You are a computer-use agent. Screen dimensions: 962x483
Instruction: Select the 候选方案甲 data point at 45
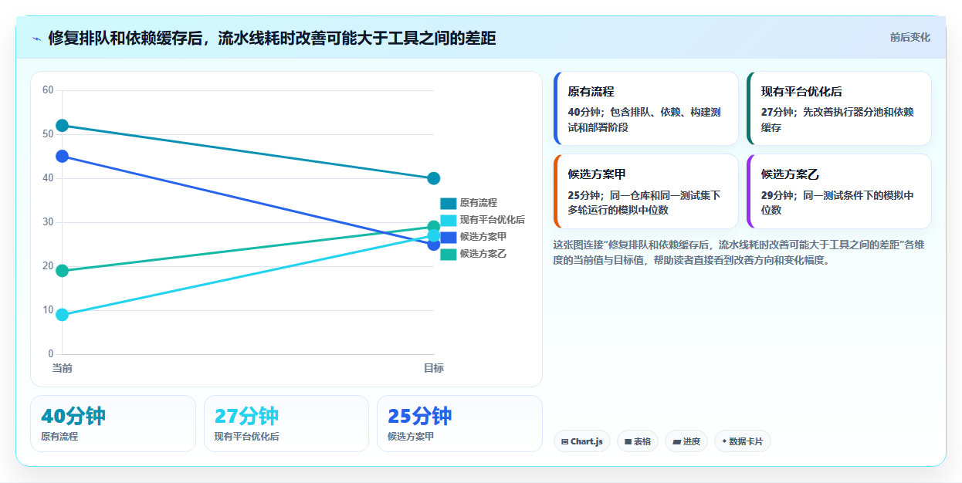(63, 157)
